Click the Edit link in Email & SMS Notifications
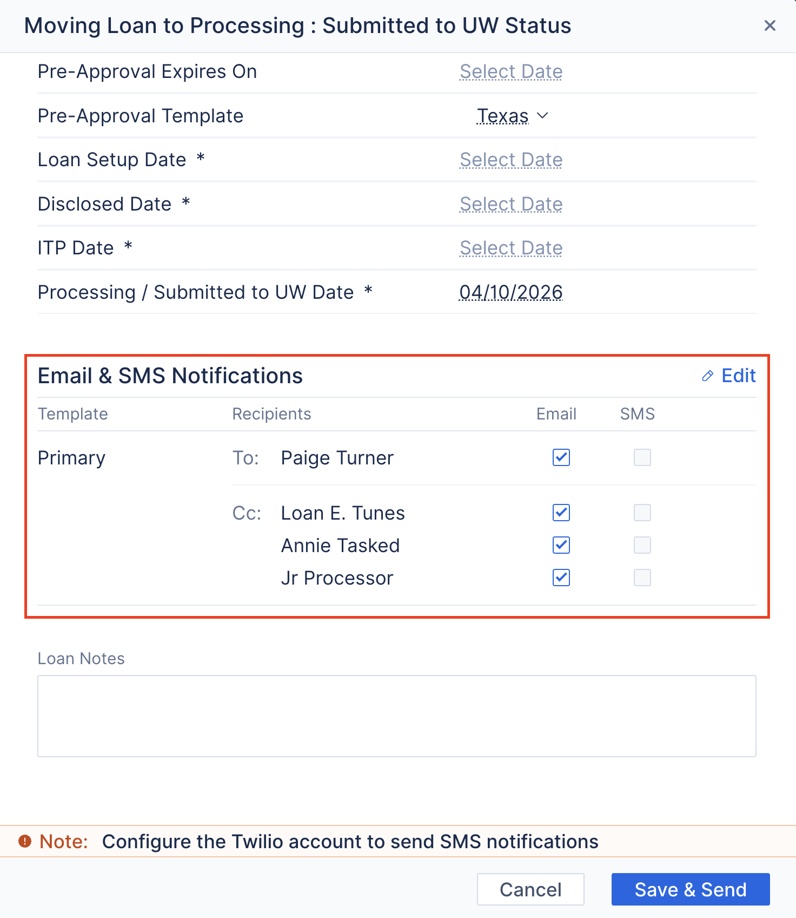 pos(738,375)
